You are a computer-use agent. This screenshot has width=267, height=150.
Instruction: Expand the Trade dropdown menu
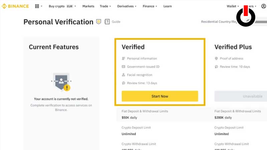(x=105, y=6)
